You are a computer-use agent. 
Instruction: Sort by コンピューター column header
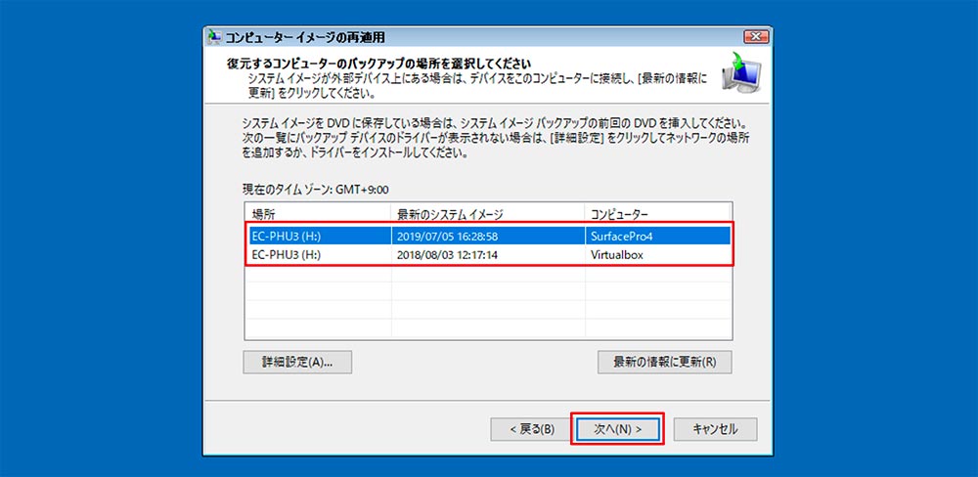tap(658, 214)
